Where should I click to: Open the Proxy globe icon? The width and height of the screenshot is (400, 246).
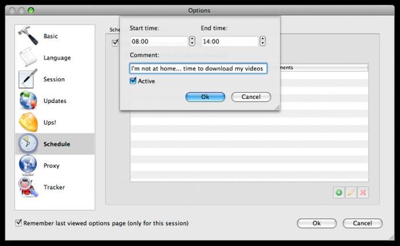(x=28, y=165)
